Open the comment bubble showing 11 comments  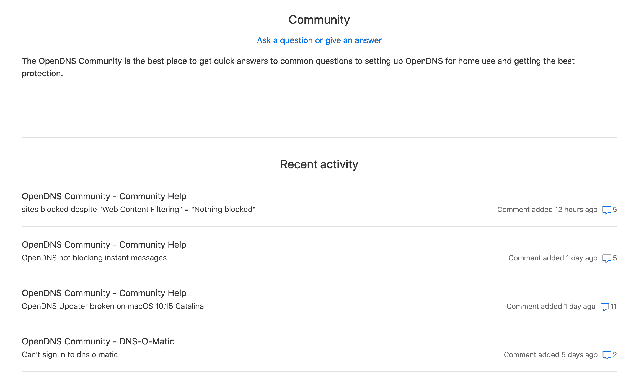(x=605, y=307)
